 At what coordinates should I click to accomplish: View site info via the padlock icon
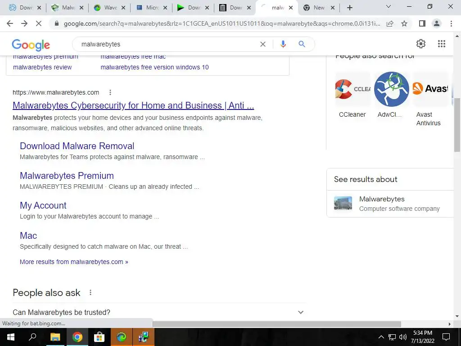click(57, 23)
